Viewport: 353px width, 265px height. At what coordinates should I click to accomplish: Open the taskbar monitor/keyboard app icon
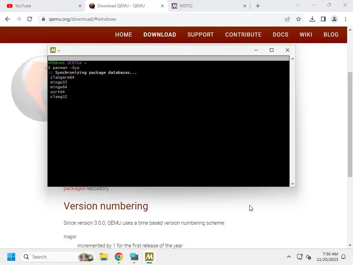[x=134, y=257]
